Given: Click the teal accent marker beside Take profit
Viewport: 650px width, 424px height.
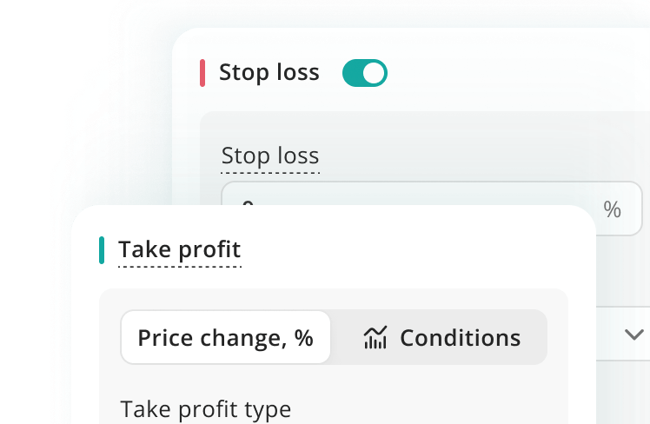Looking at the screenshot, I should point(102,250).
